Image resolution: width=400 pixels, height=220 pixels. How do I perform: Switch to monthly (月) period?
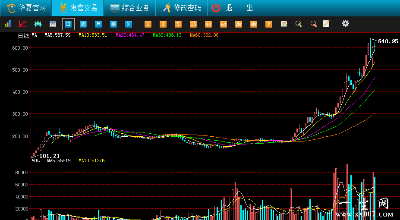(x=98, y=24)
